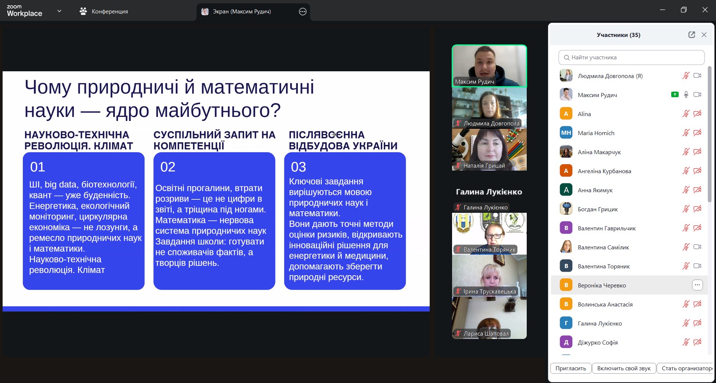Switch to Экран (Максим Рудич) tab

point(242,12)
